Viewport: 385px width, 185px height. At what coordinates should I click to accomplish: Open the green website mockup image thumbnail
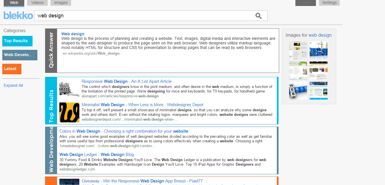(298, 71)
